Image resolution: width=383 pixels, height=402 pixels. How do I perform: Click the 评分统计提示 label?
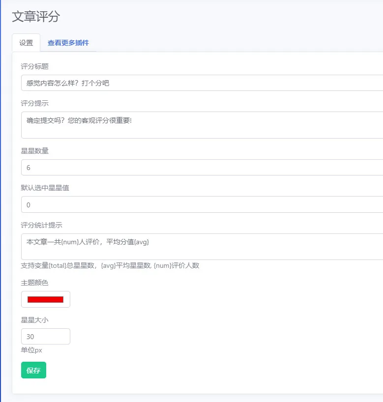(x=42, y=225)
